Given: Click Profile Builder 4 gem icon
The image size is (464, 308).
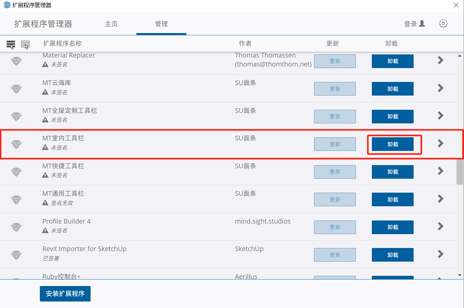Looking at the screenshot, I should [16, 227].
